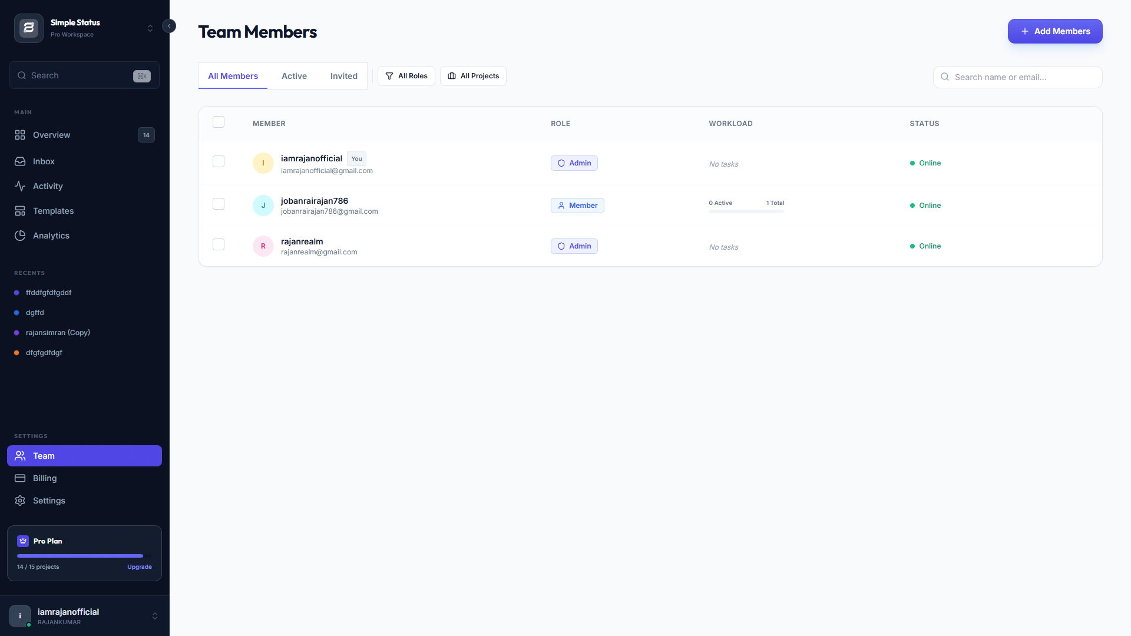This screenshot has width=1131, height=636.
Task: Click the Pro Plan project usage bar
Action: coord(84,556)
